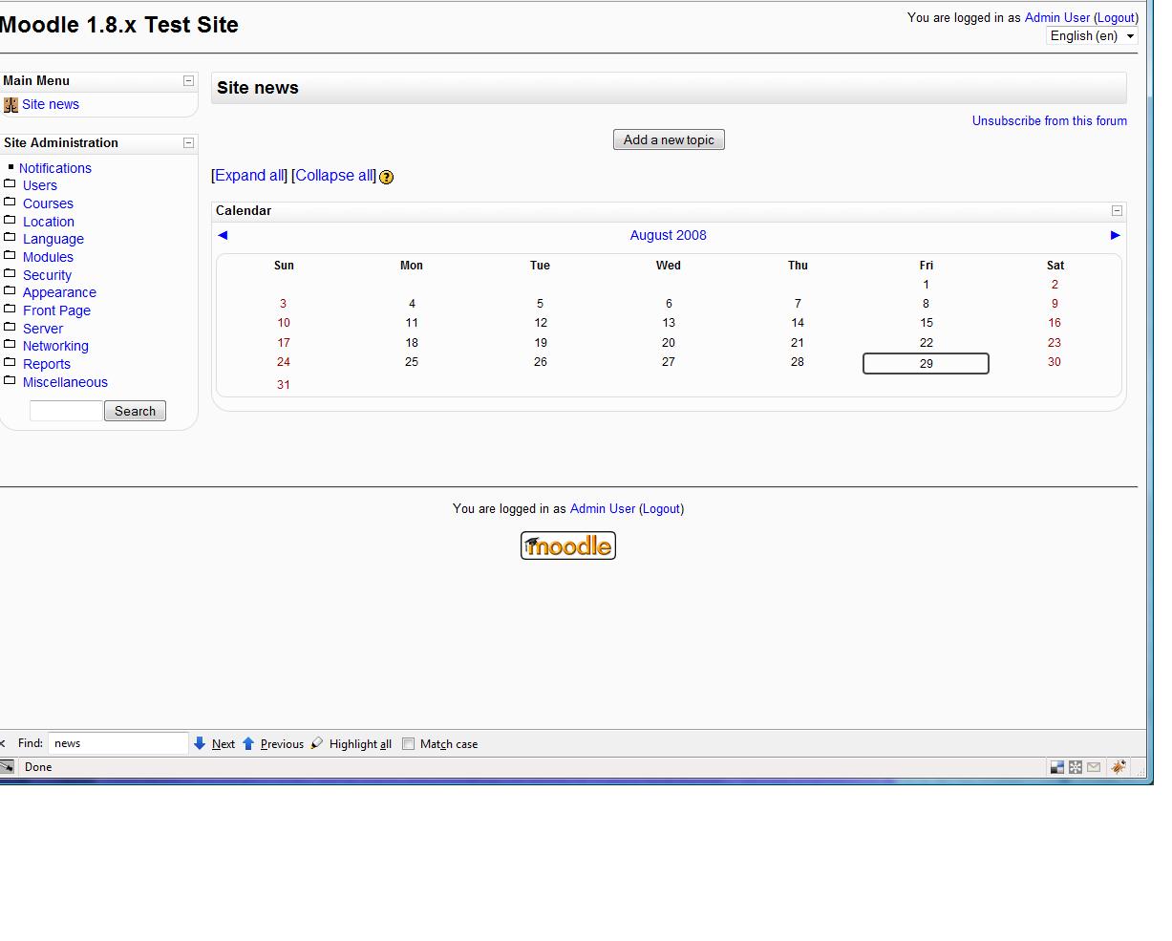Viewport: 1172px width, 941px height.
Task: Click the Find Previous arrow icon
Action: [x=248, y=743]
